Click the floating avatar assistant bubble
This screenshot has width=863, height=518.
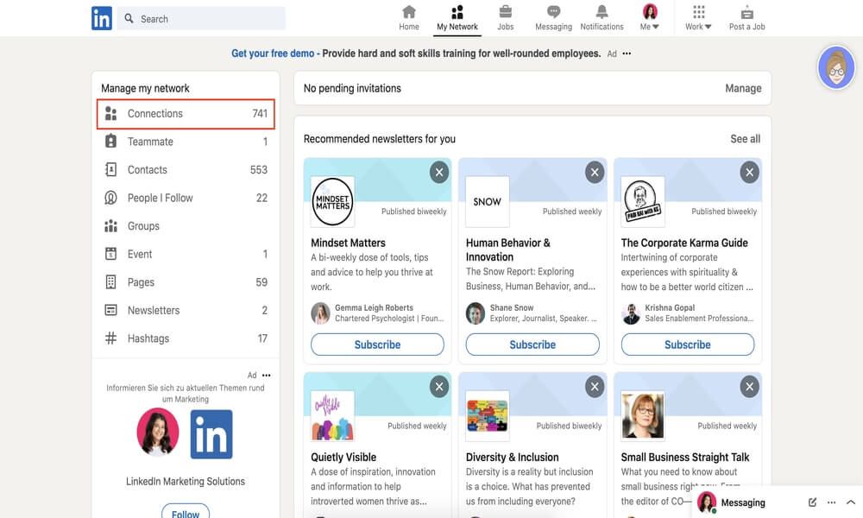click(836, 67)
